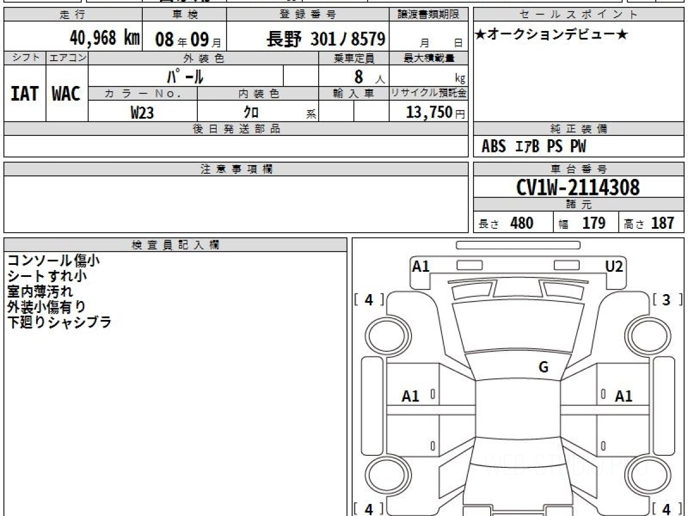Click the ★オークションデビュー★ sales point text

[552, 36]
